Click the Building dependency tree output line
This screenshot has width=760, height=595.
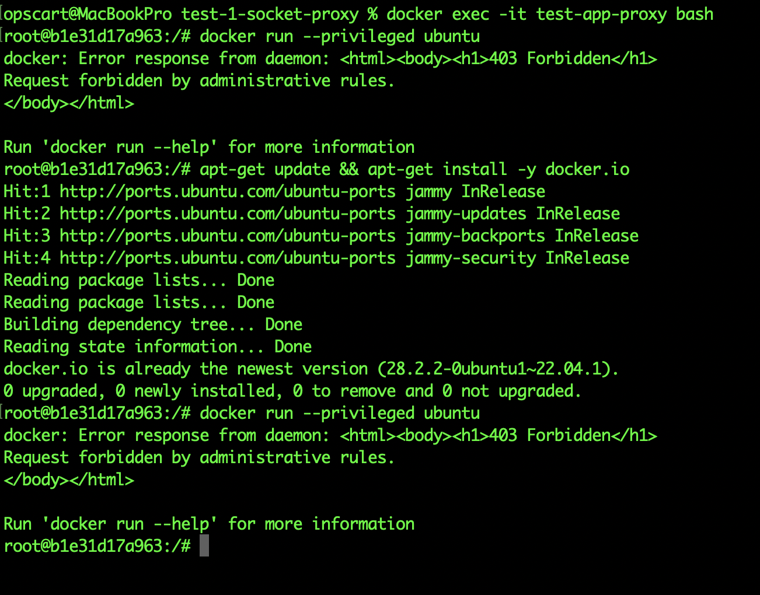point(153,324)
